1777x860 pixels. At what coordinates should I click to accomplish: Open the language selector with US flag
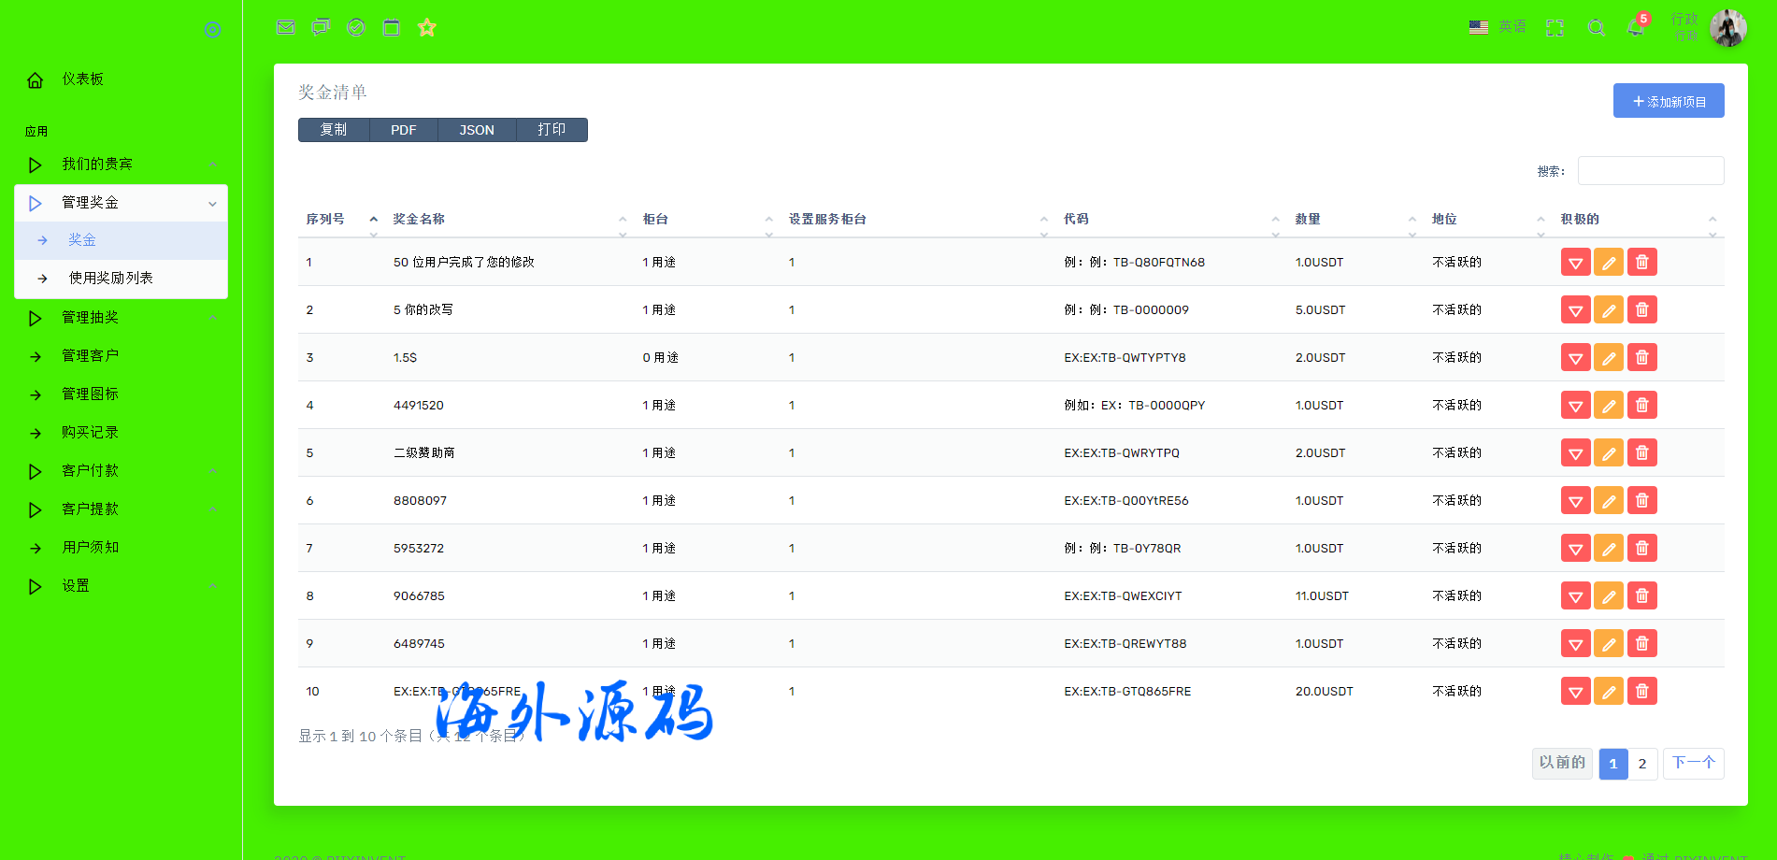(1497, 27)
